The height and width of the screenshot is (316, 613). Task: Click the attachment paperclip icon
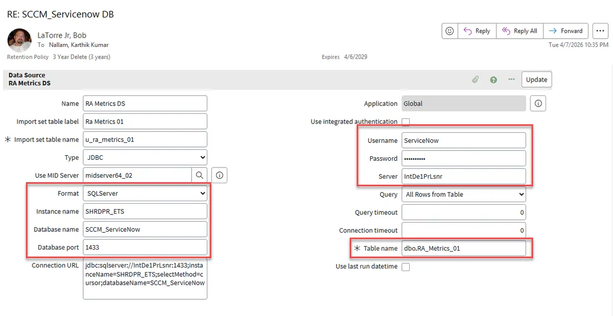(475, 80)
